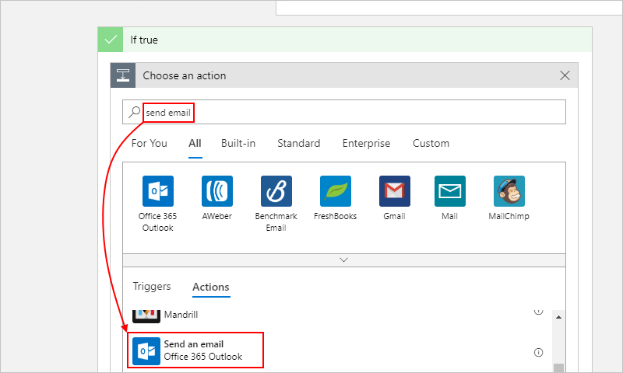Show the Custom connectors tab
Image resolution: width=623 pixels, height=373 pixels.
[431, 143]
